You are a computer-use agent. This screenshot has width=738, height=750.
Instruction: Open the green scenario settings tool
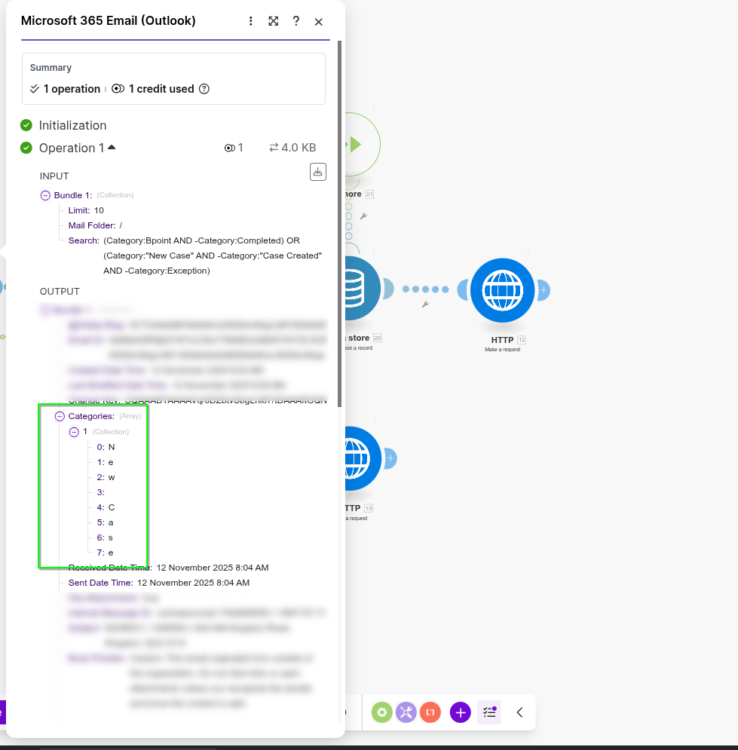pyautogui.click(x=381, y=713)
